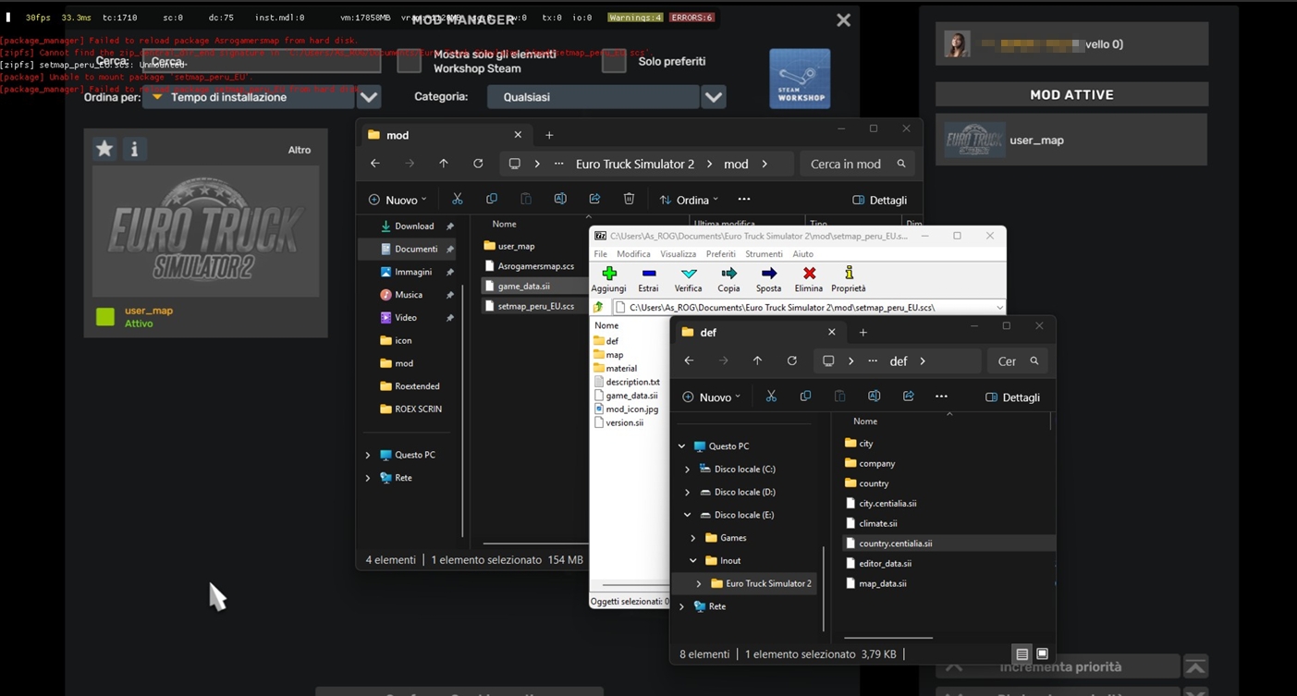Open Strumenti menu in 7-Zip
Image resolution: width=1297 pixels, height=696 pixels.
click(x=764, y=253)
